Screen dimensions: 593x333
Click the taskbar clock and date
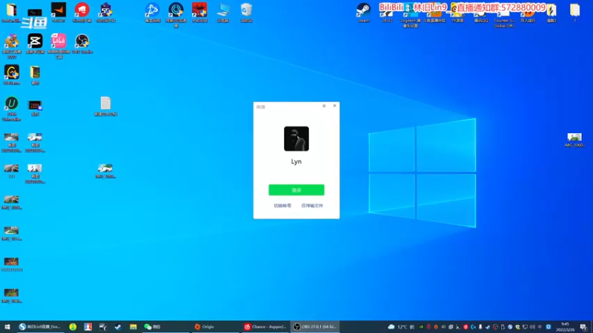pos(565,326)
